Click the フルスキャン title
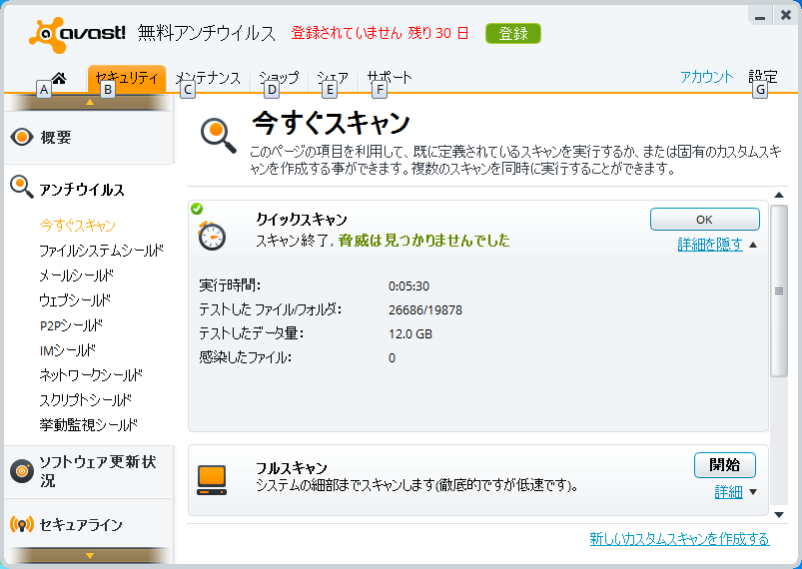 pos(291,468)
